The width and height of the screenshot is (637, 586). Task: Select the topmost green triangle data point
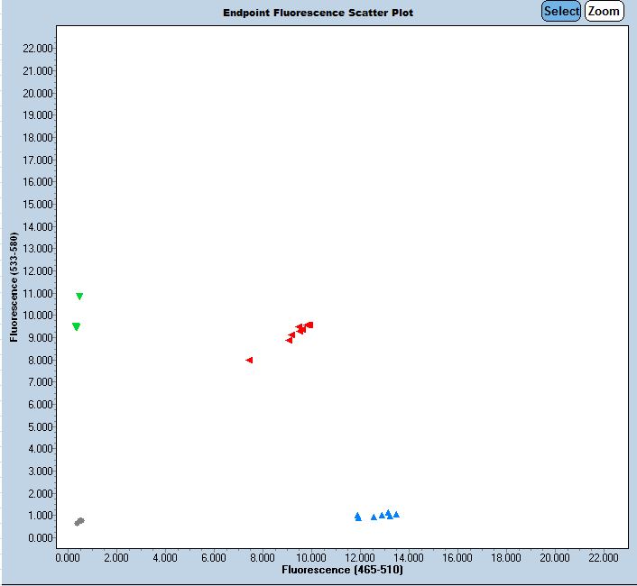pos(79,297)
